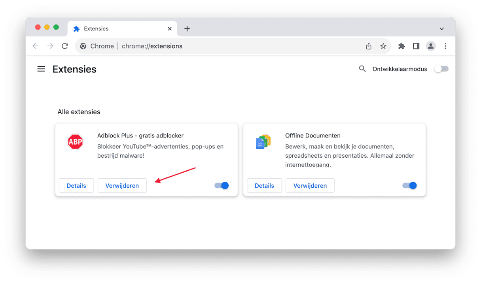481x283 pixels.
Task: Click the Offline Documenten title
Action: tap(313, 136)
